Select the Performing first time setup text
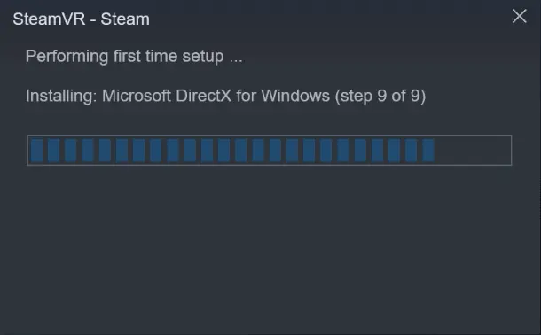The height and width of the screenshot is (335, 541). pyautogui.click(x=134, y=57)
